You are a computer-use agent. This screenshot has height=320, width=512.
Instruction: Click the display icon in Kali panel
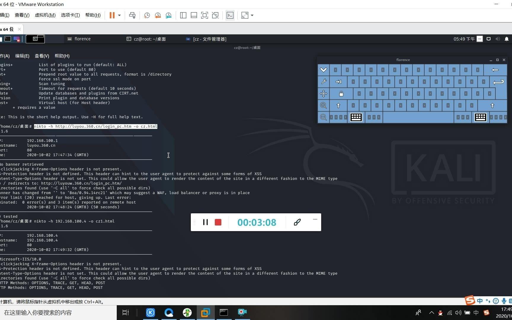tap(489, 39)
